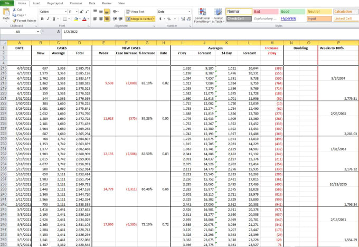The image size is (359, 247).
Task: Apply the Bad cell style
Action: coord(266,12)
